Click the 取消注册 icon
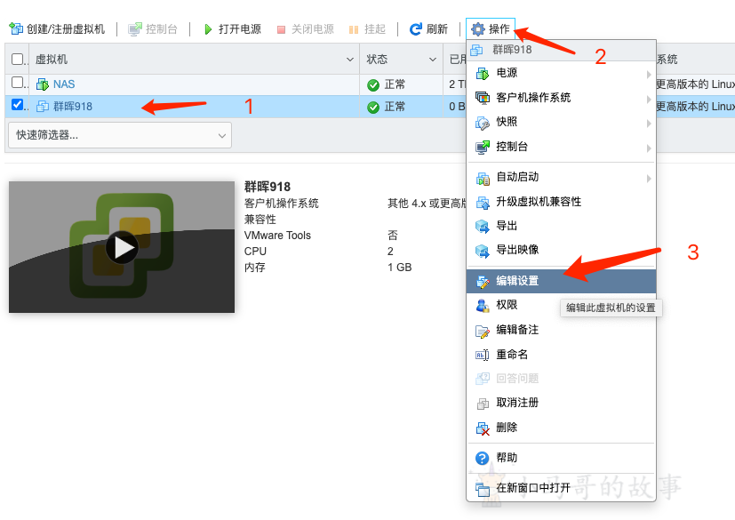 (483, 404)
